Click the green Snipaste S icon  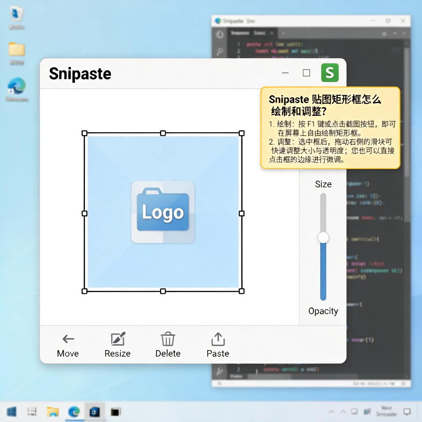point(330,73)
